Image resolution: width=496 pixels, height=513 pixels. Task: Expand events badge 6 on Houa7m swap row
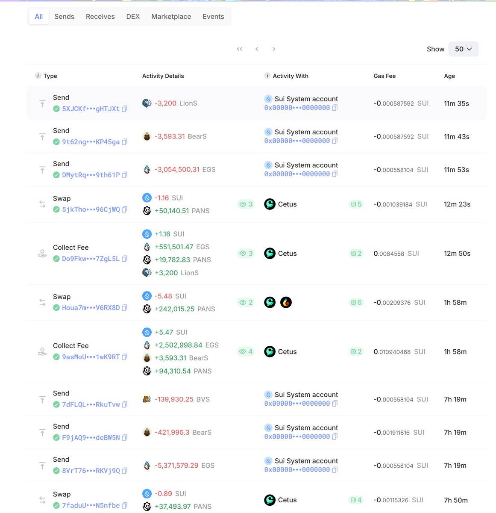click(356, 303)
